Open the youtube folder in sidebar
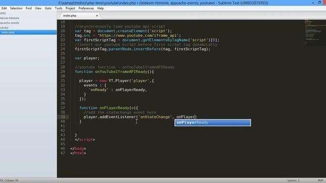Image resolution: width=326 pixels, height=183 pixels. 4,27
